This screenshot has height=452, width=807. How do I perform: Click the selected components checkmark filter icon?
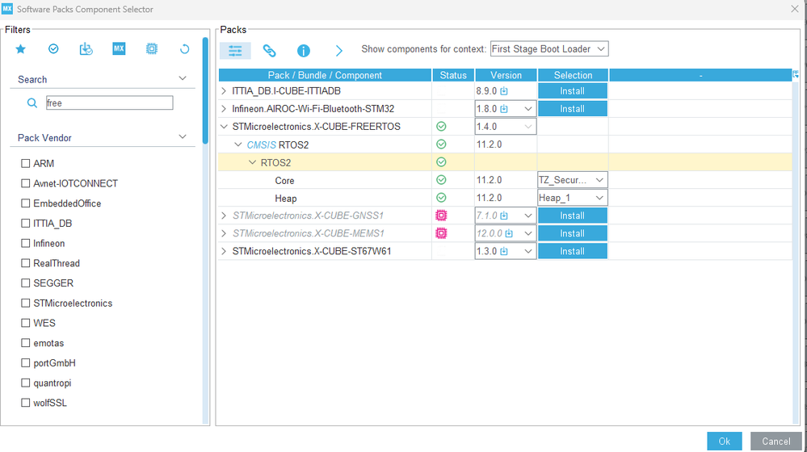point(53,49)
